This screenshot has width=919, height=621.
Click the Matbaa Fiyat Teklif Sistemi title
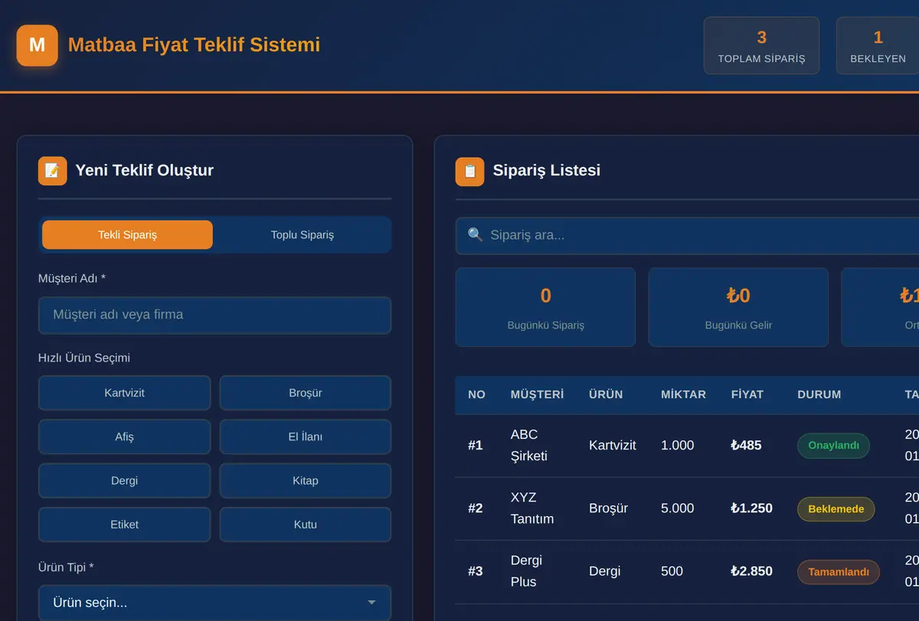pyautogui.click(x=194, y=45)
